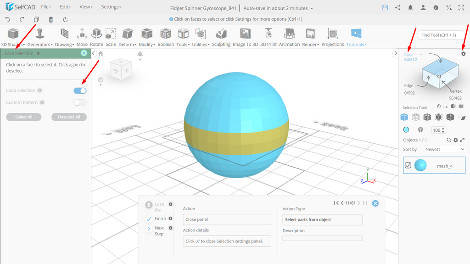Open the Settings menu
This screenshot has width=470, height=264.
[111, 6]
